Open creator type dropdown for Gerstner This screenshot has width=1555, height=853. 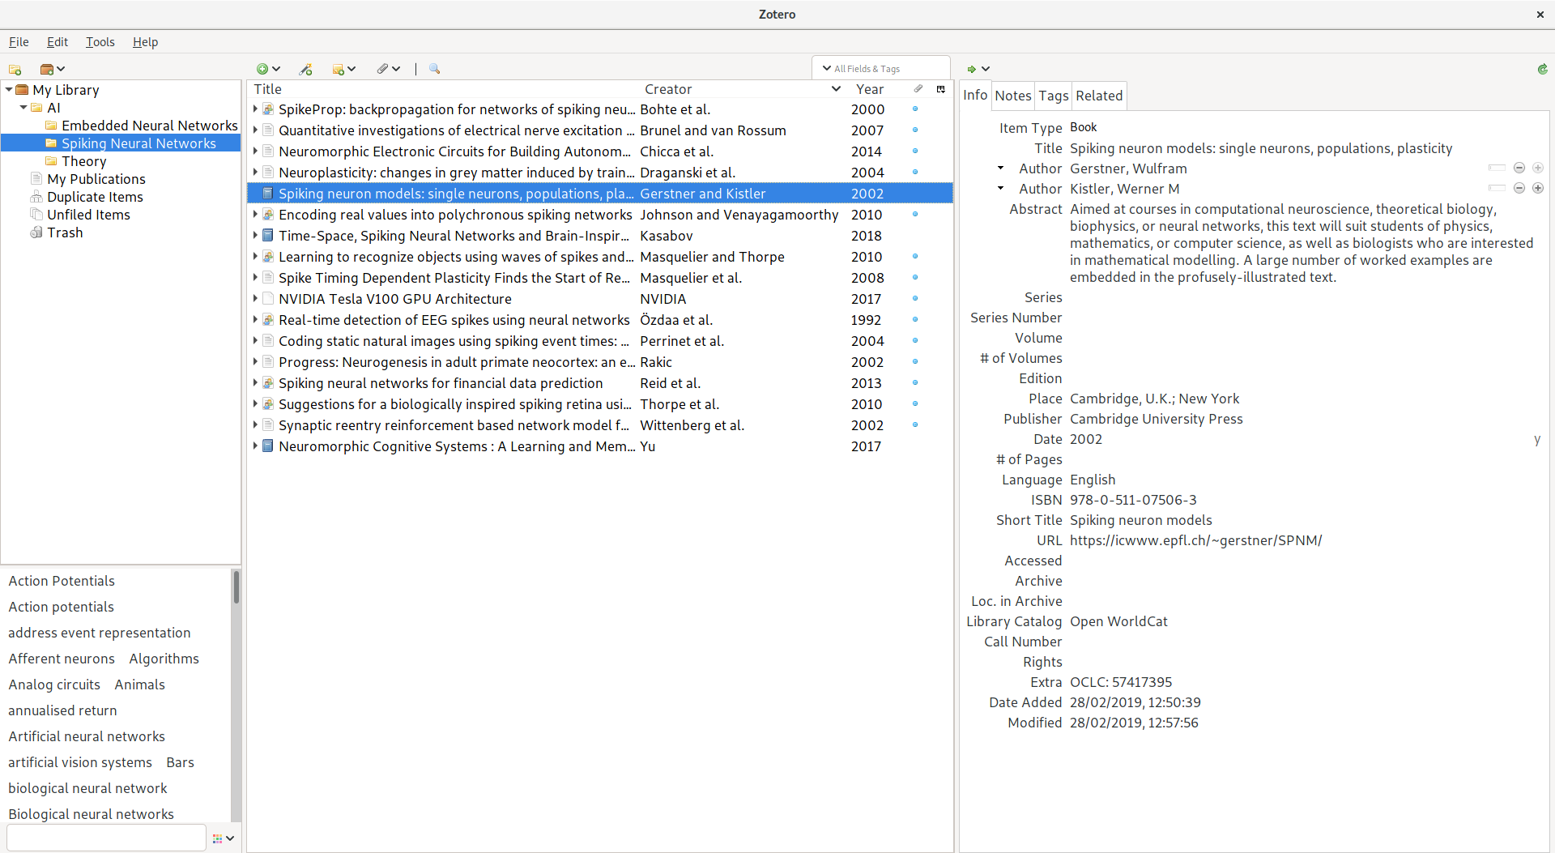[1001, 168]
